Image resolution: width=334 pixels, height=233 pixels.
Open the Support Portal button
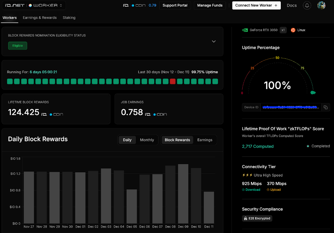(x=175, y=5)
